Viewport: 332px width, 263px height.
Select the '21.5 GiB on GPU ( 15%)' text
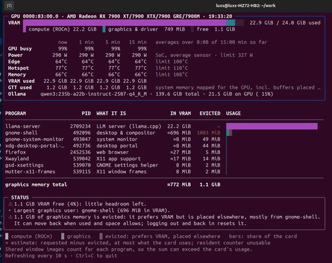pyautogui.click(x=241, y=94)
